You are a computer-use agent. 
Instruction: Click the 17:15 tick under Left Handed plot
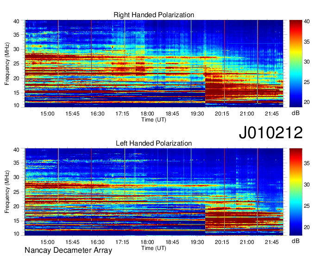pyautogui.click(x=122, y=242)
